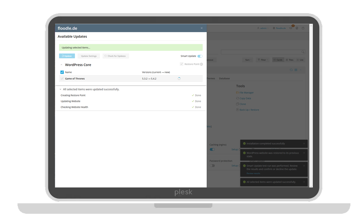This screenshot has height=224, width=357.
Task: Click the Creating Restore Point Done checkmark
Action: coord(193,95)
